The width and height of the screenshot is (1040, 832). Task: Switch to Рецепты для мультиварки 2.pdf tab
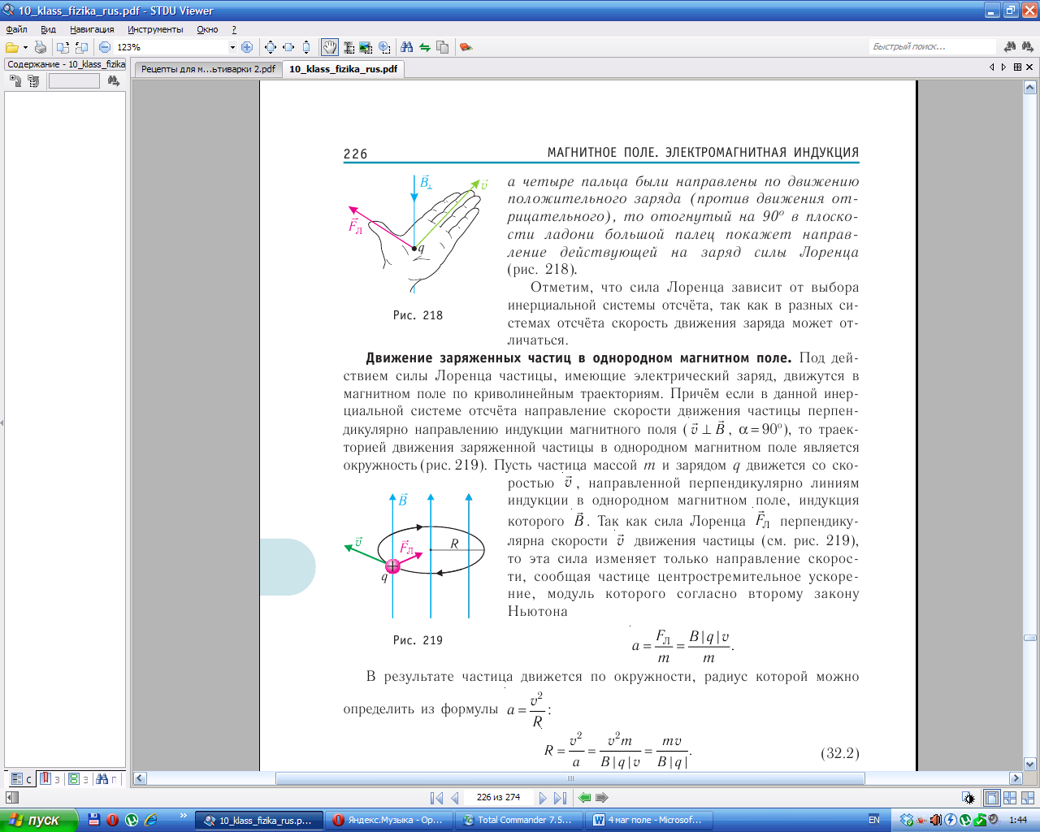pyautogui.click(x=208, y=69)
